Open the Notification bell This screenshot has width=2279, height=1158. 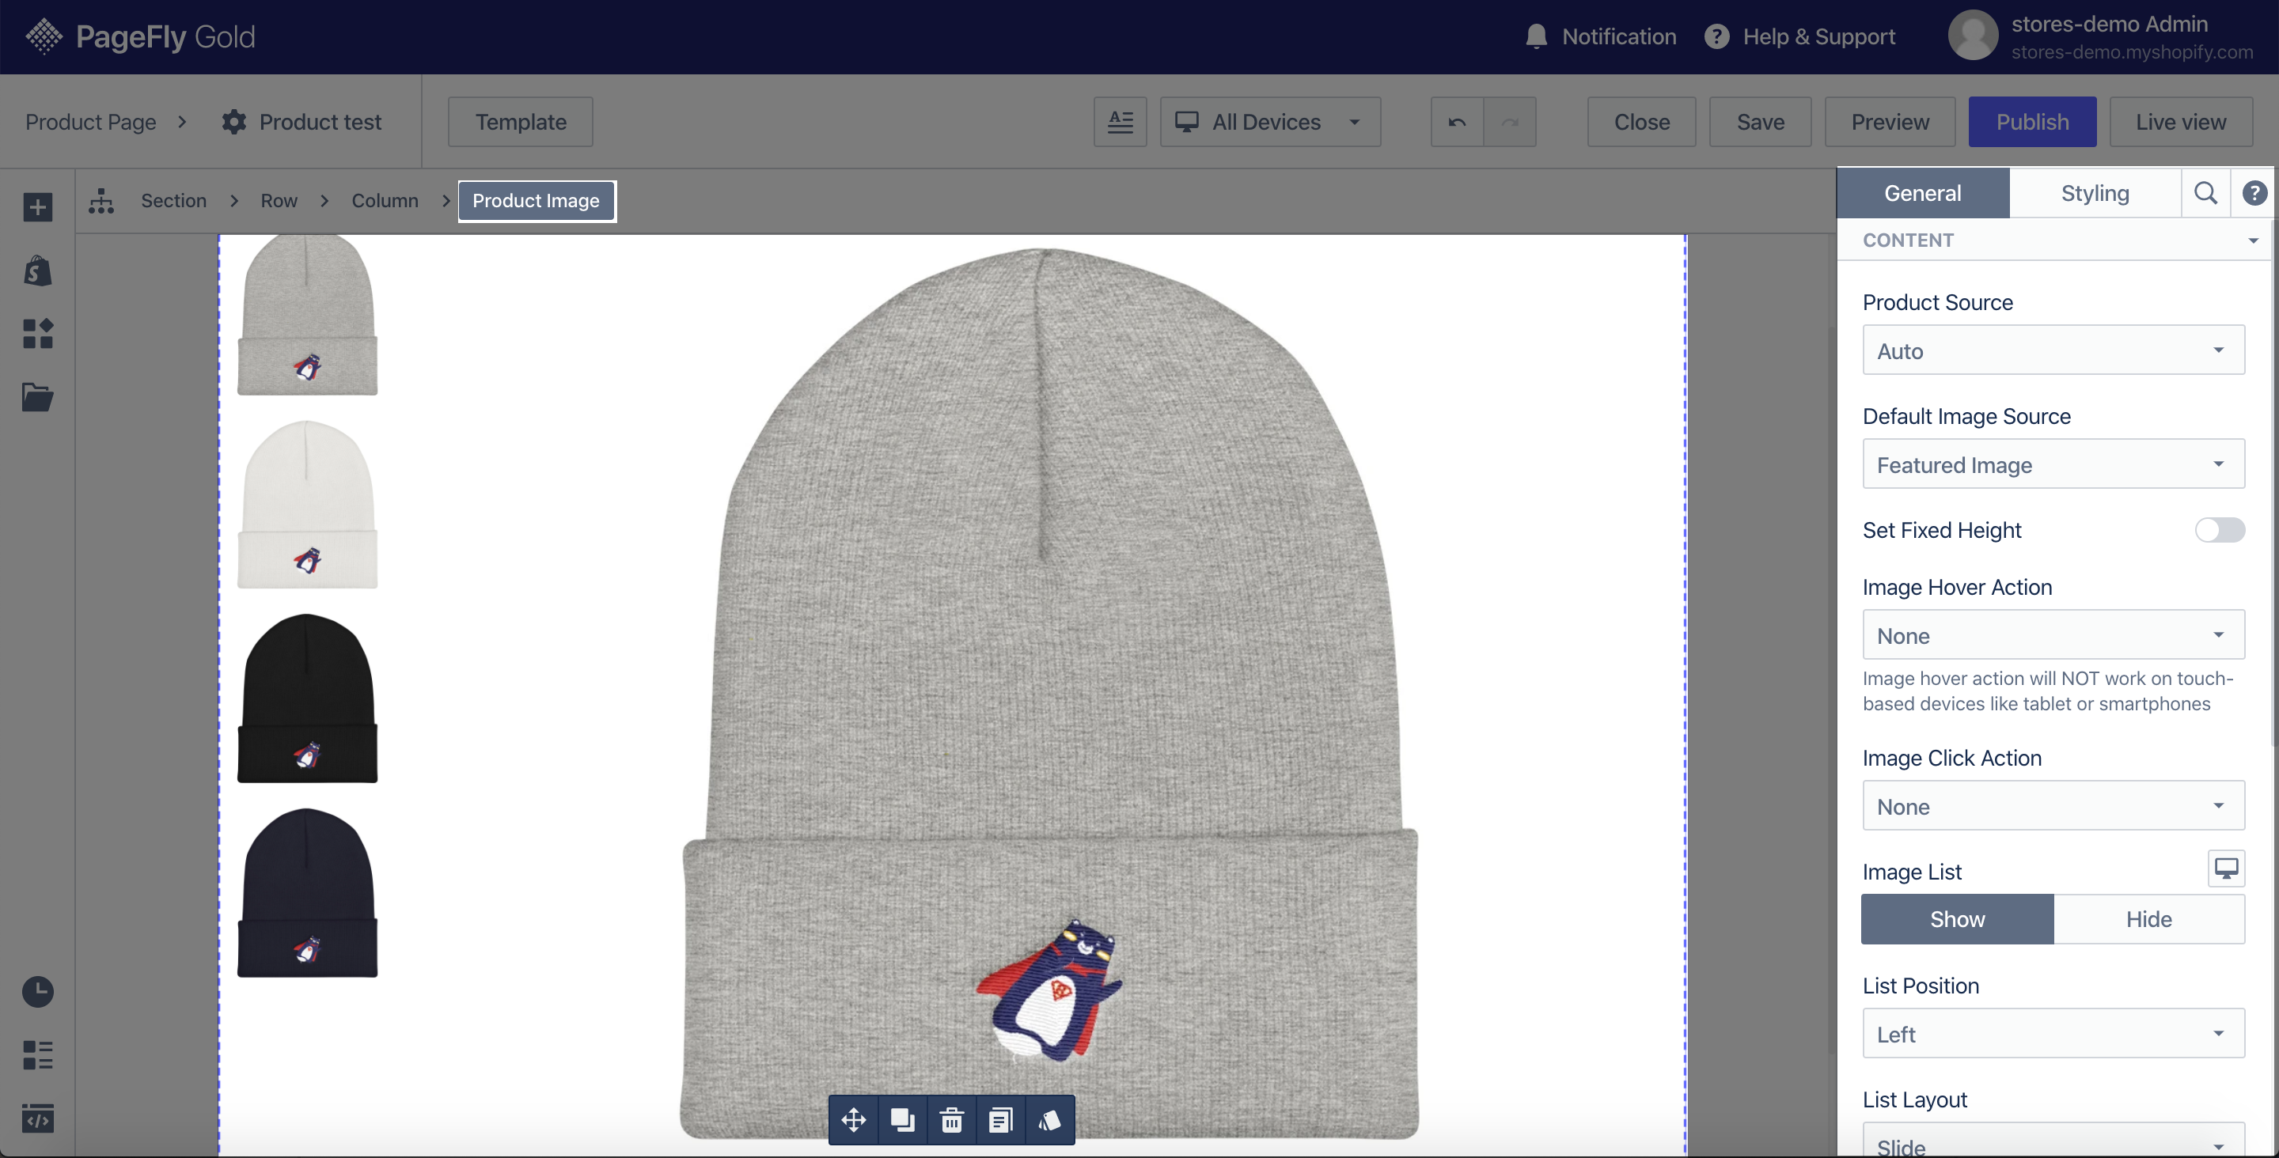tap(1536, 36)
